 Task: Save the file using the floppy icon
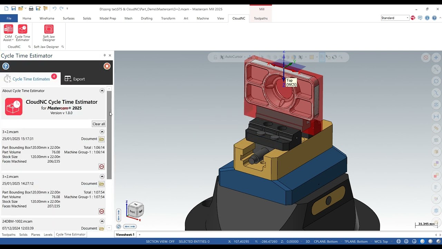pyautogui.click(x=13, y=9)
